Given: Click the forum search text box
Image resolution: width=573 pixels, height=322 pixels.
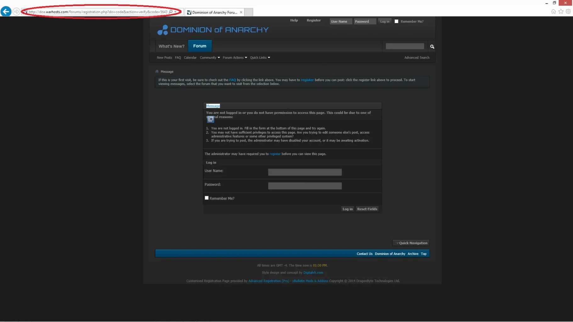Looking at the screenshot, I should coord(405,46).
